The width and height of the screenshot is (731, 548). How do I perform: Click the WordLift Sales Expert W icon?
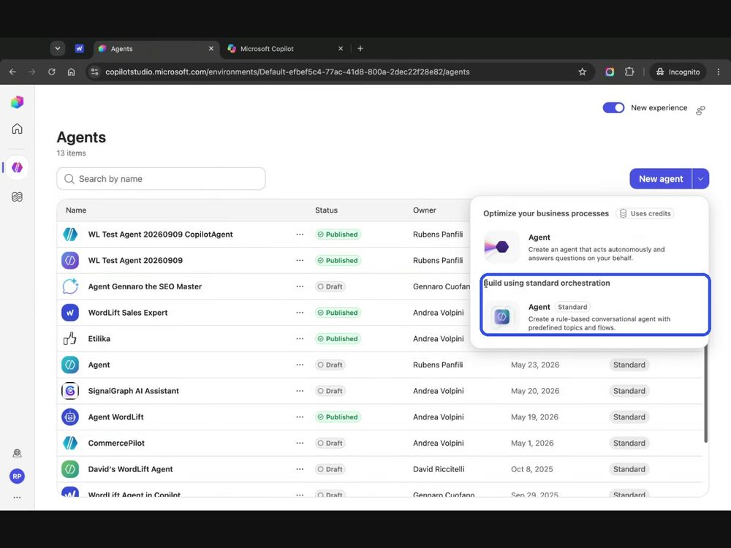(70, 313)
